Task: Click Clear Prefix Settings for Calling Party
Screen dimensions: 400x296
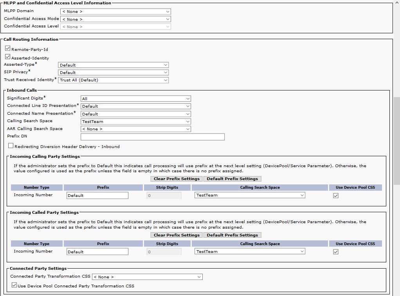Action: tap(177, 179)
